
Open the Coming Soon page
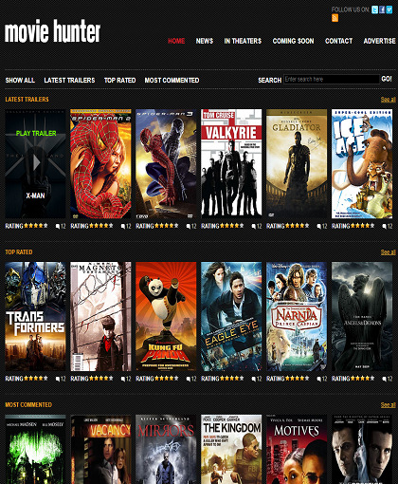coord(293,41)
